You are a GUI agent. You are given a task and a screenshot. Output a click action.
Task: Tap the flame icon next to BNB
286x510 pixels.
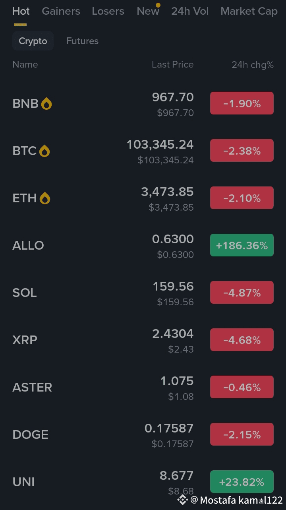click(46, 104)
